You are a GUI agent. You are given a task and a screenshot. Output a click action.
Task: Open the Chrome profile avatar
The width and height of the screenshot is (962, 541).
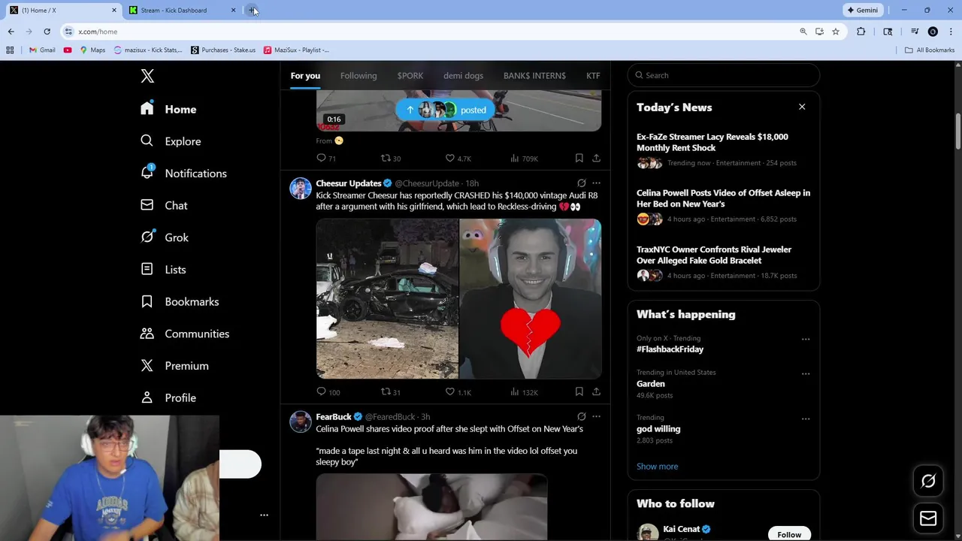click(x=933, y=32)
